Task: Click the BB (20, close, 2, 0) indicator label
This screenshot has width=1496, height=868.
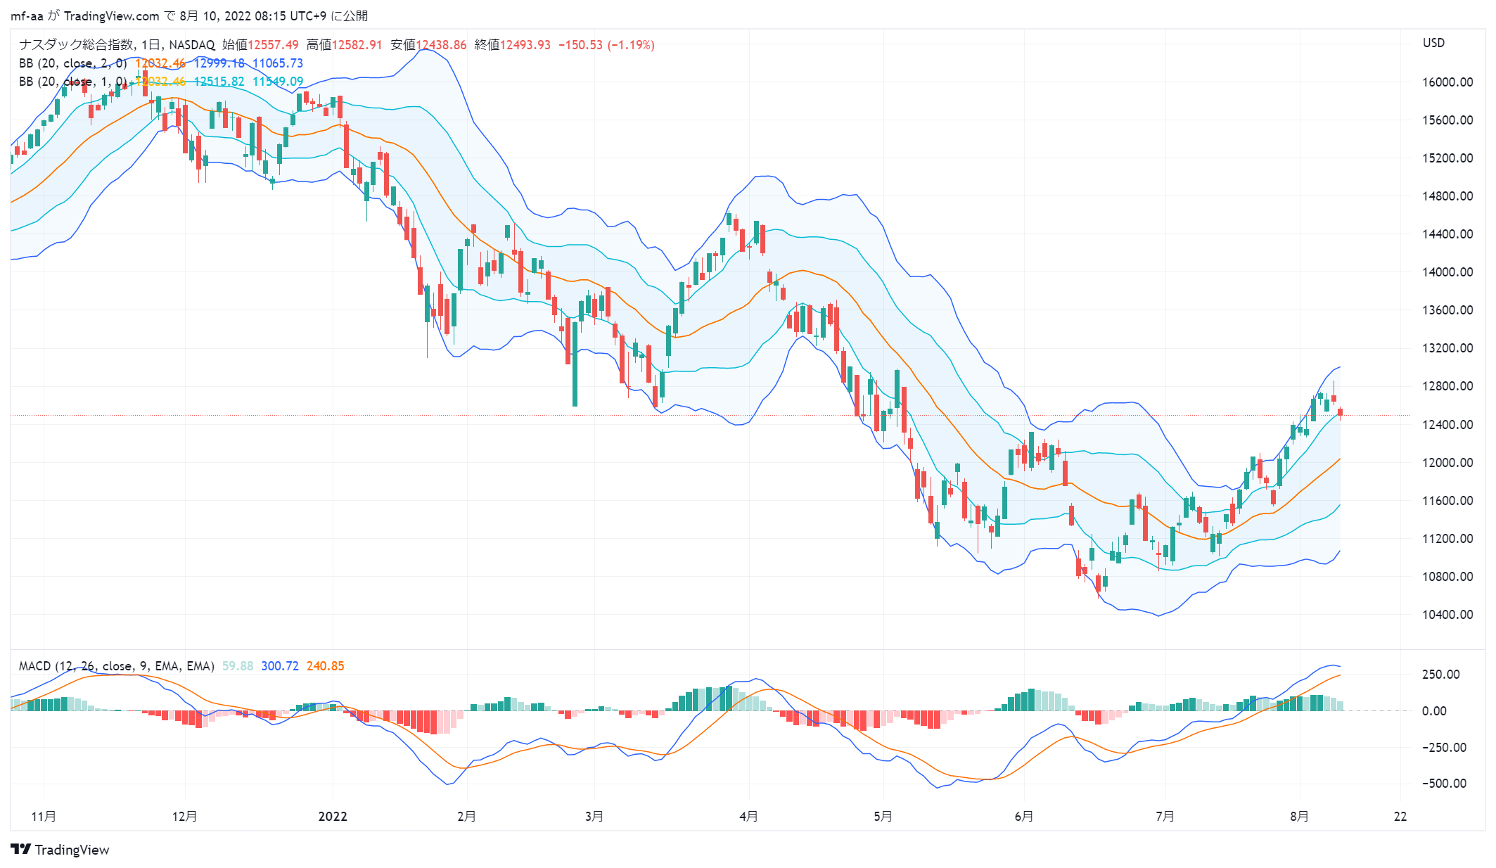Action: 72,63
